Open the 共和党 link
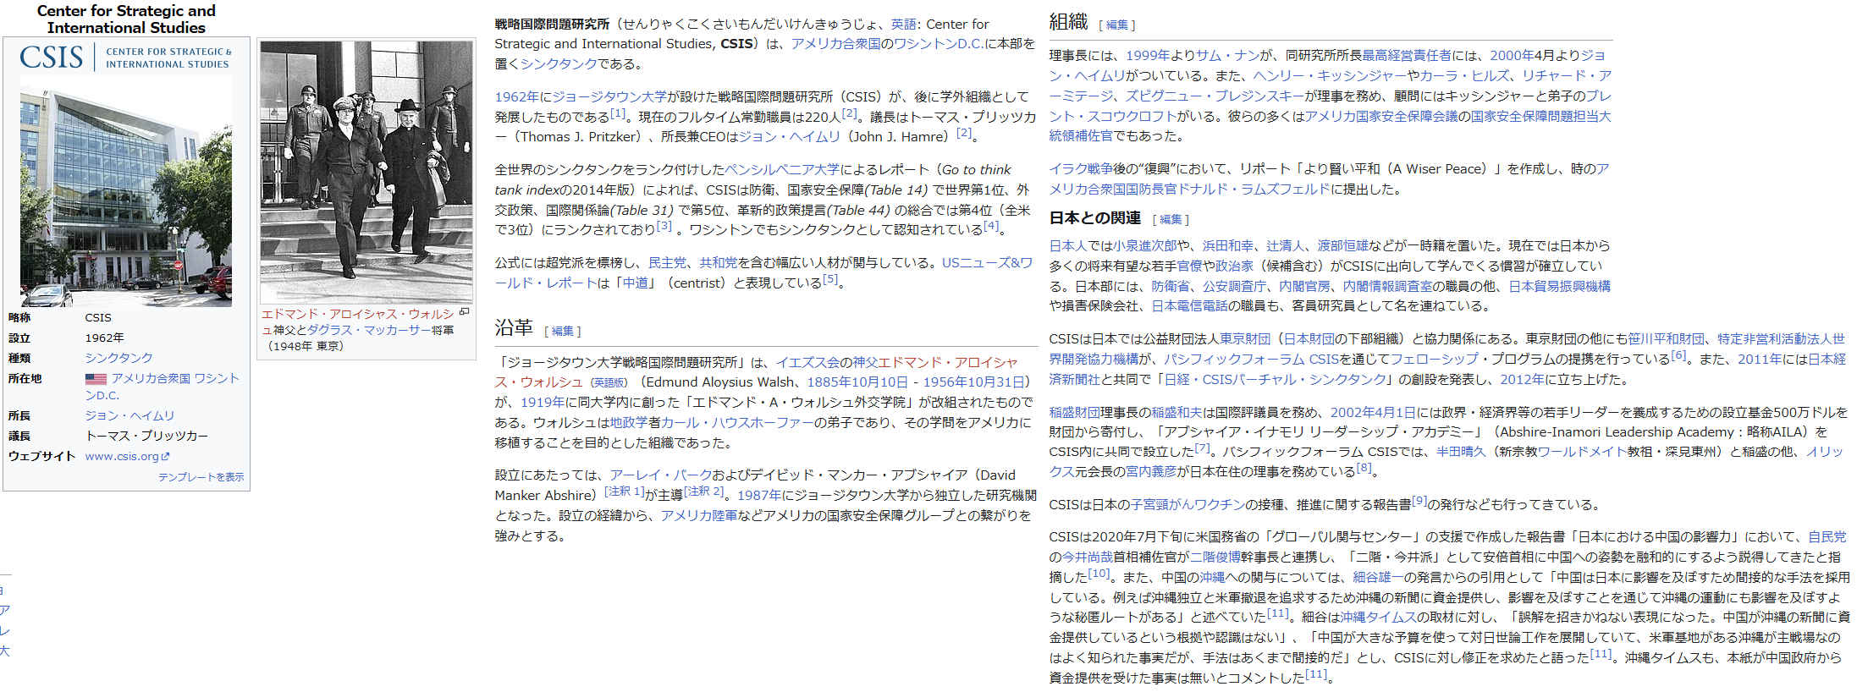The width and height of the screenshot is (1857, 692). click(719, 263)
